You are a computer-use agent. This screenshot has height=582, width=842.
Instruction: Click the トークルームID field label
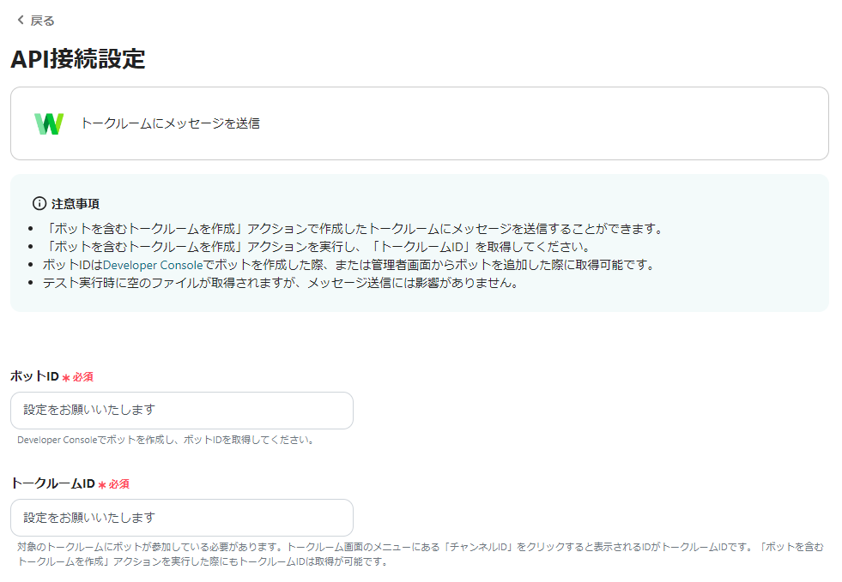click(51, 483)
